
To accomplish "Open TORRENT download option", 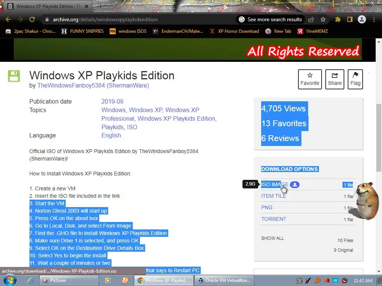I will [x=273, y=219].
